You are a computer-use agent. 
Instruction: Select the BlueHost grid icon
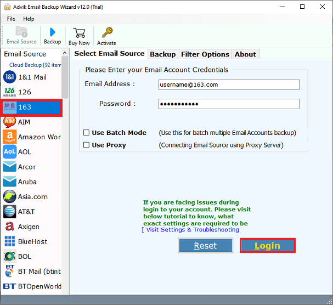(x=9, y=241)
